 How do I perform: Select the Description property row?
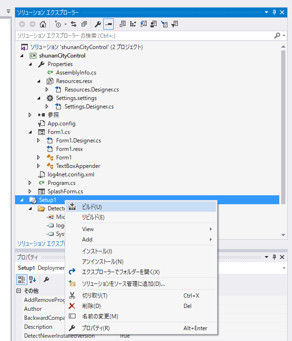pyautogui.click(x=44, y=327)
